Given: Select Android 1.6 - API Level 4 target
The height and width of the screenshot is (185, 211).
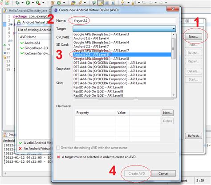Looking at the screenshot, I should click(122, 38).
